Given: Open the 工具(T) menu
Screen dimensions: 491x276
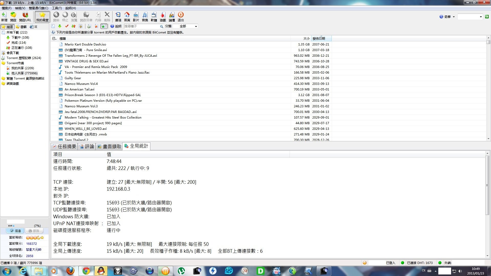Looking at the screenshot, I should click(57, 8).
